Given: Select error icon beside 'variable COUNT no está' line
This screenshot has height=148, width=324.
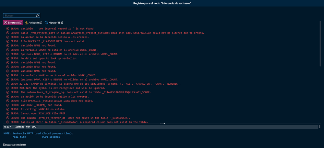Looking at the screenshot, I should pos(8,50).
